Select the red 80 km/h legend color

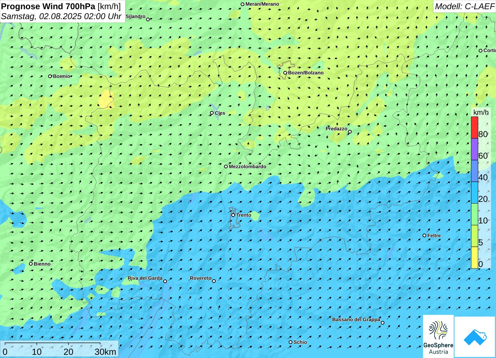(x=474, y=127)
